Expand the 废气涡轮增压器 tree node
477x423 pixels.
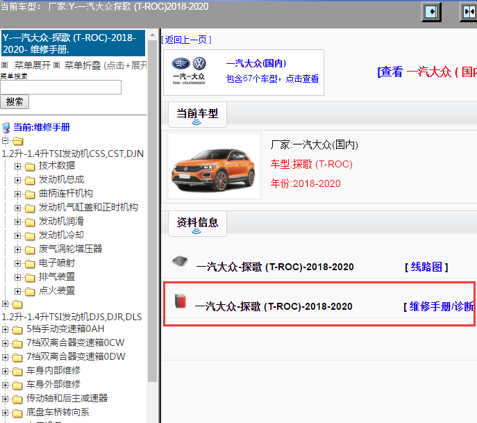[x=17, y=249]
